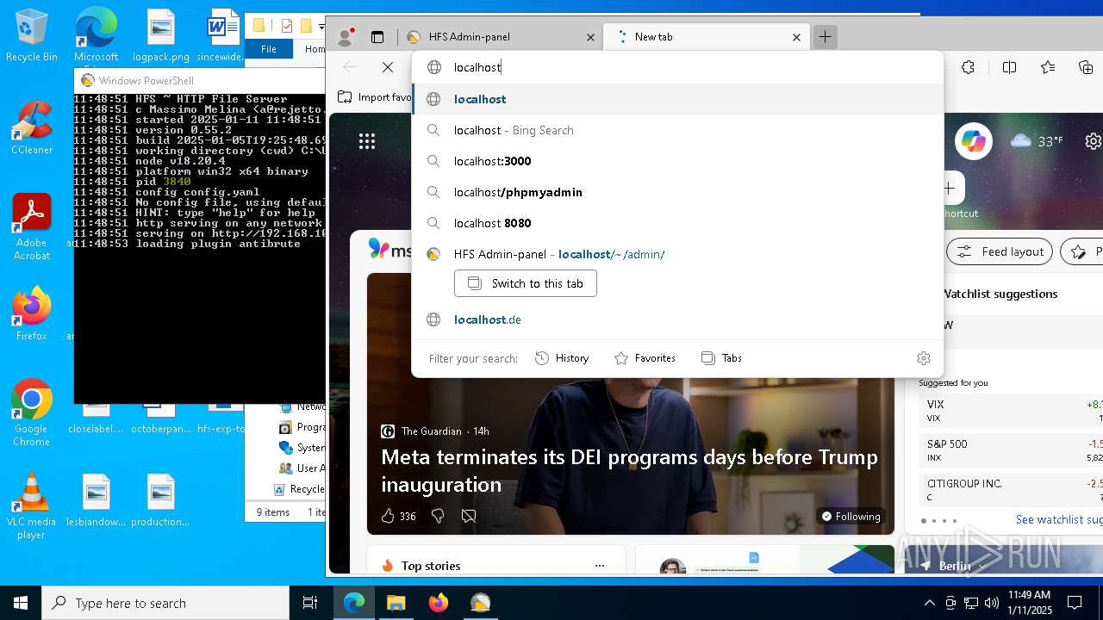Click Switch to this tab button
This screenshot has width=1103, height=620.
click(x=526, y=283)
